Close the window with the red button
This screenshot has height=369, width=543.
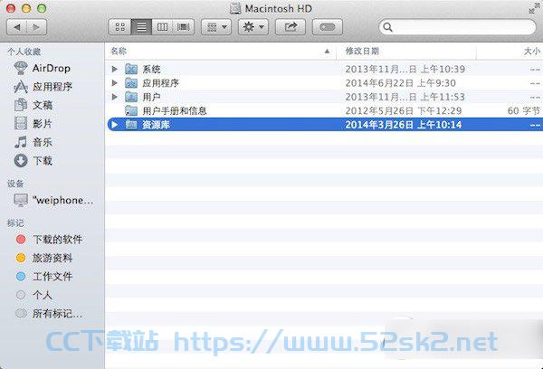tap(11, 8)
